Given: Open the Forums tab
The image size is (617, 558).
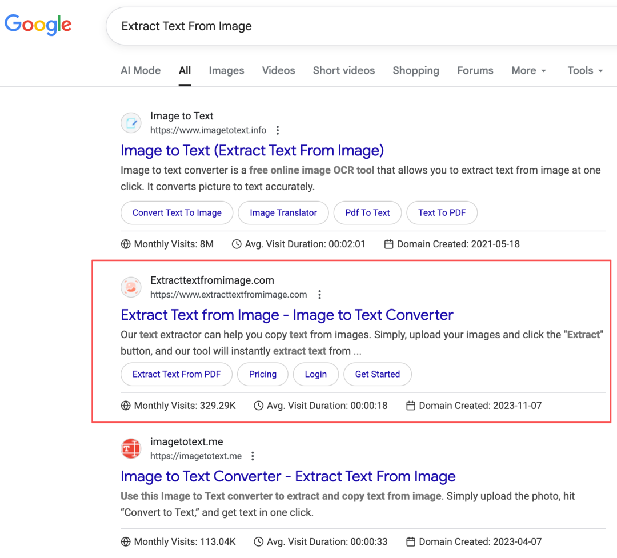Looking at the screenshot, I should click(475, 70).
